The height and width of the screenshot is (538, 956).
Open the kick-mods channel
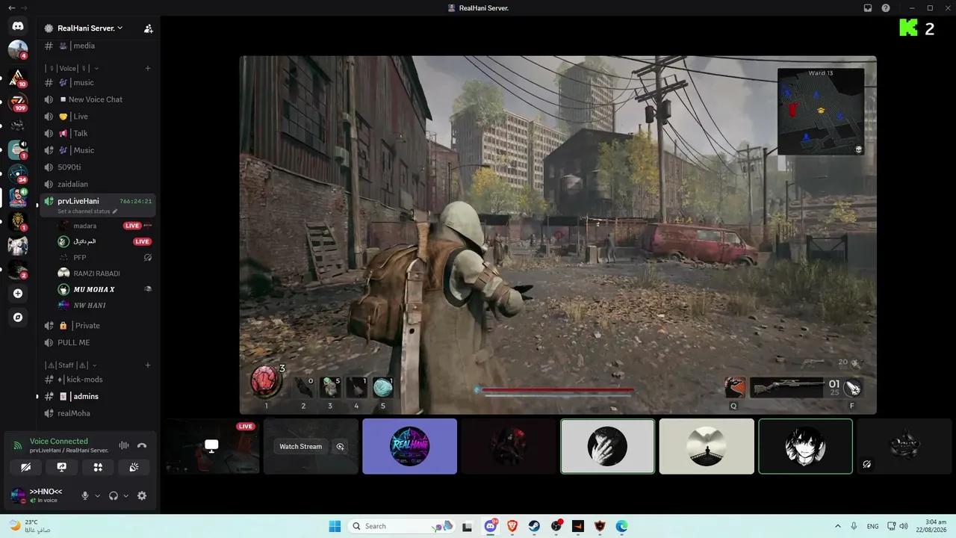point(98,380)
